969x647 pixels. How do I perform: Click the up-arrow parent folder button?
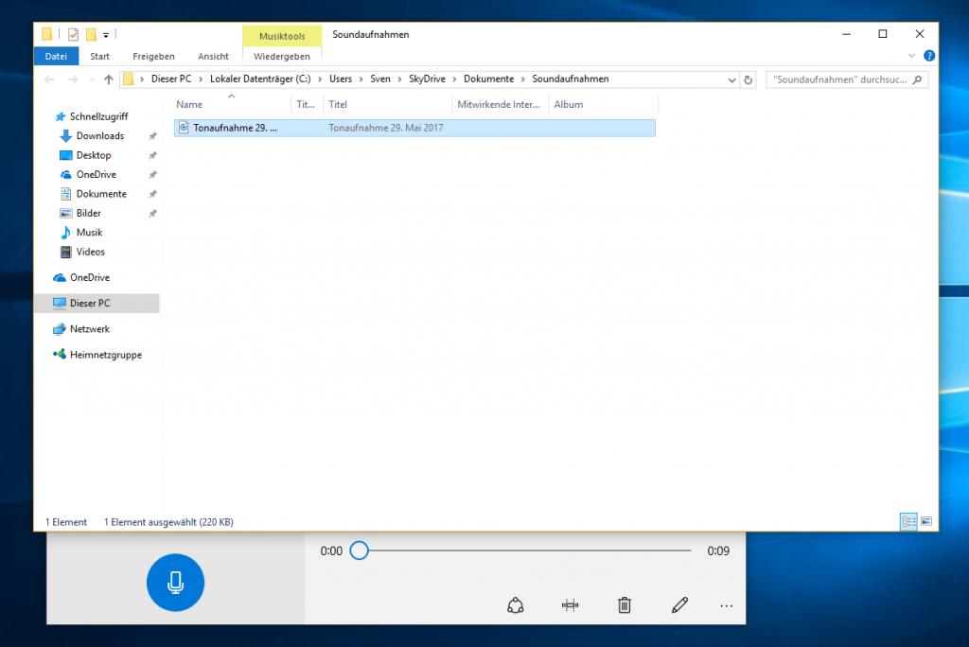[109, 79]
